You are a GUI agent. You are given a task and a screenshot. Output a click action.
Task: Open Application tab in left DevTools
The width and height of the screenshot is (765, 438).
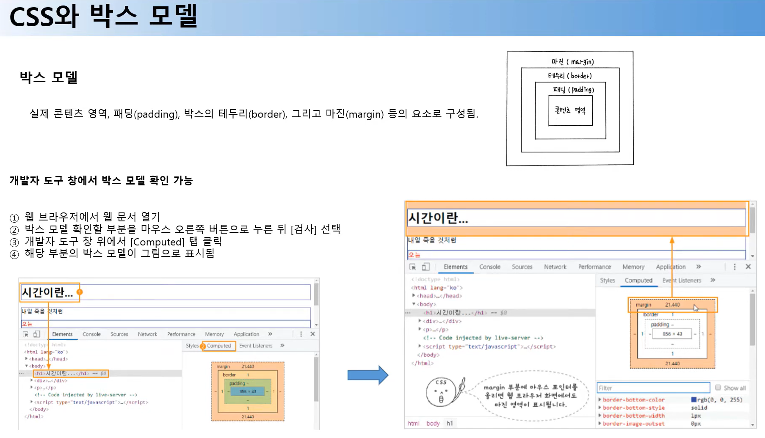246,334
